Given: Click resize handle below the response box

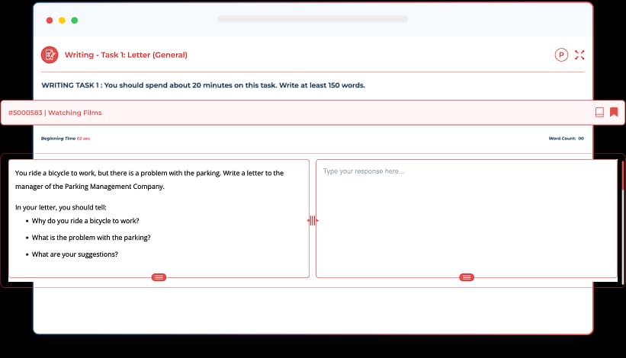Looking at the screenshot, I should point(467,277).
